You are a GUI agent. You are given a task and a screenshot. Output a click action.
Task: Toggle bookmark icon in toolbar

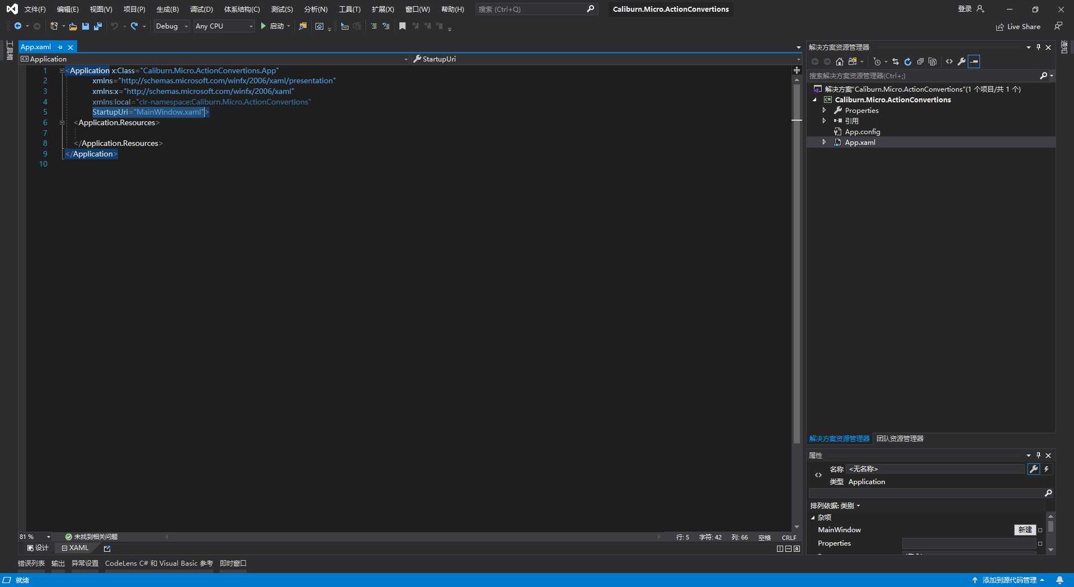(x=402, y=26)
